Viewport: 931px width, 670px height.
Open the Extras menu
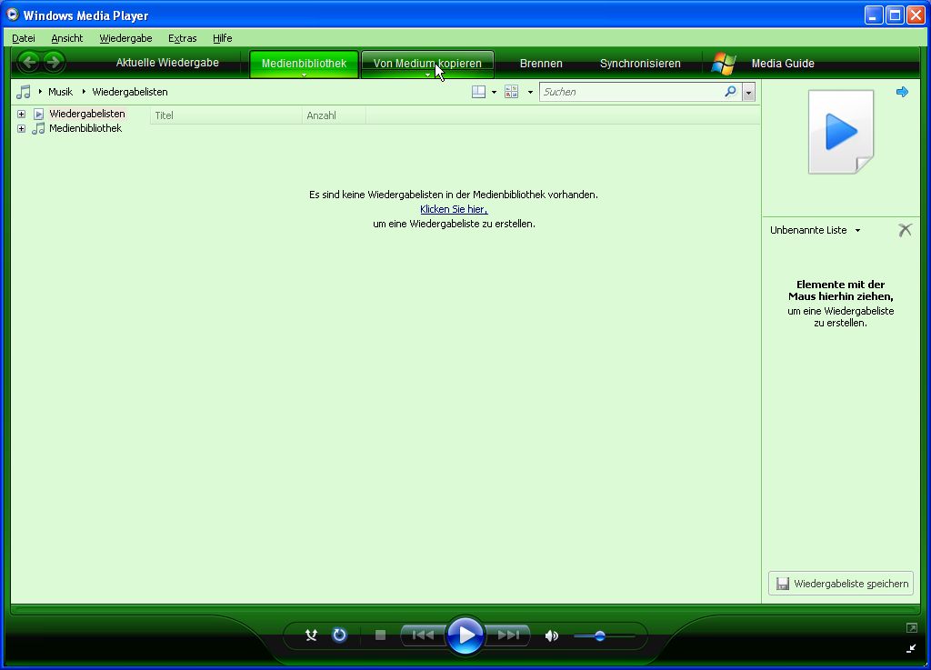pyautogui.click(x=182, y=38)
